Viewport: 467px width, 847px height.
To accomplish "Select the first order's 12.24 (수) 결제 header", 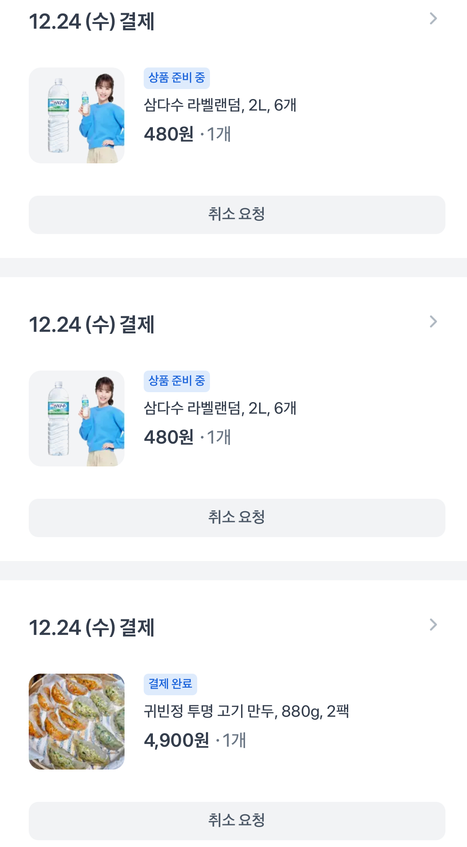I will [x=92, y=22].
